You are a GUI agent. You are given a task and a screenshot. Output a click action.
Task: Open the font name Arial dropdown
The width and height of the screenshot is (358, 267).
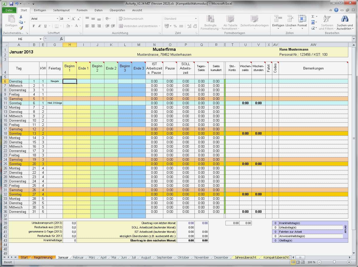[x=57, y=19]
